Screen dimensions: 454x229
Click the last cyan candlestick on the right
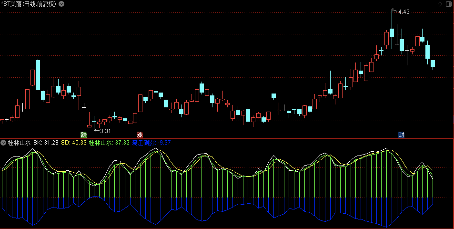(433, 64)
